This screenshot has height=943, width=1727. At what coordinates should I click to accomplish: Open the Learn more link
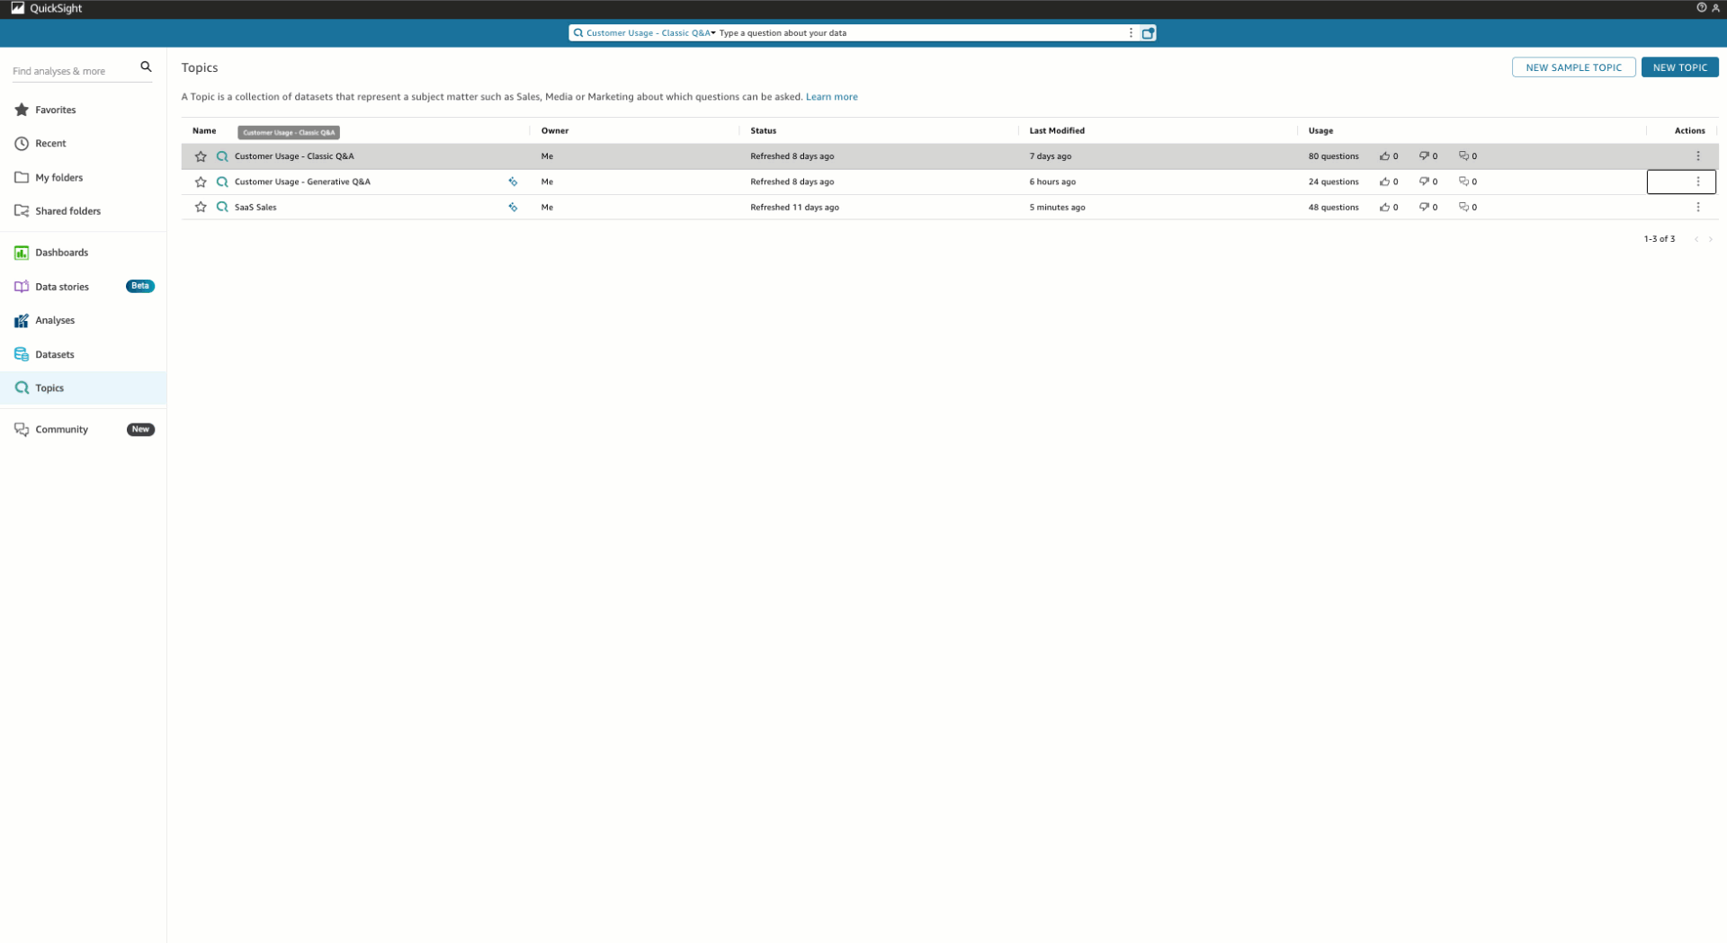point(831,96)
